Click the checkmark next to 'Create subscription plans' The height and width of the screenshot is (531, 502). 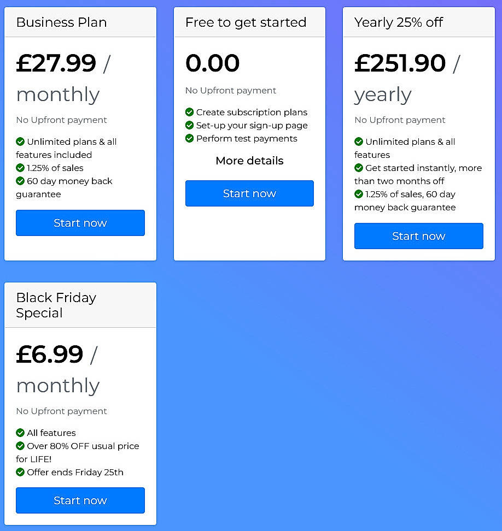click(189, 112)
